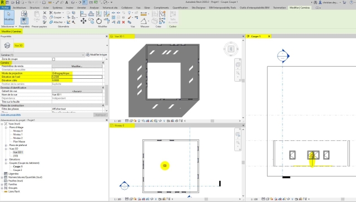This screenshot has width=356, height=202.
Task: Expand Familles node in project browser
Action: [x=2, y=184]
